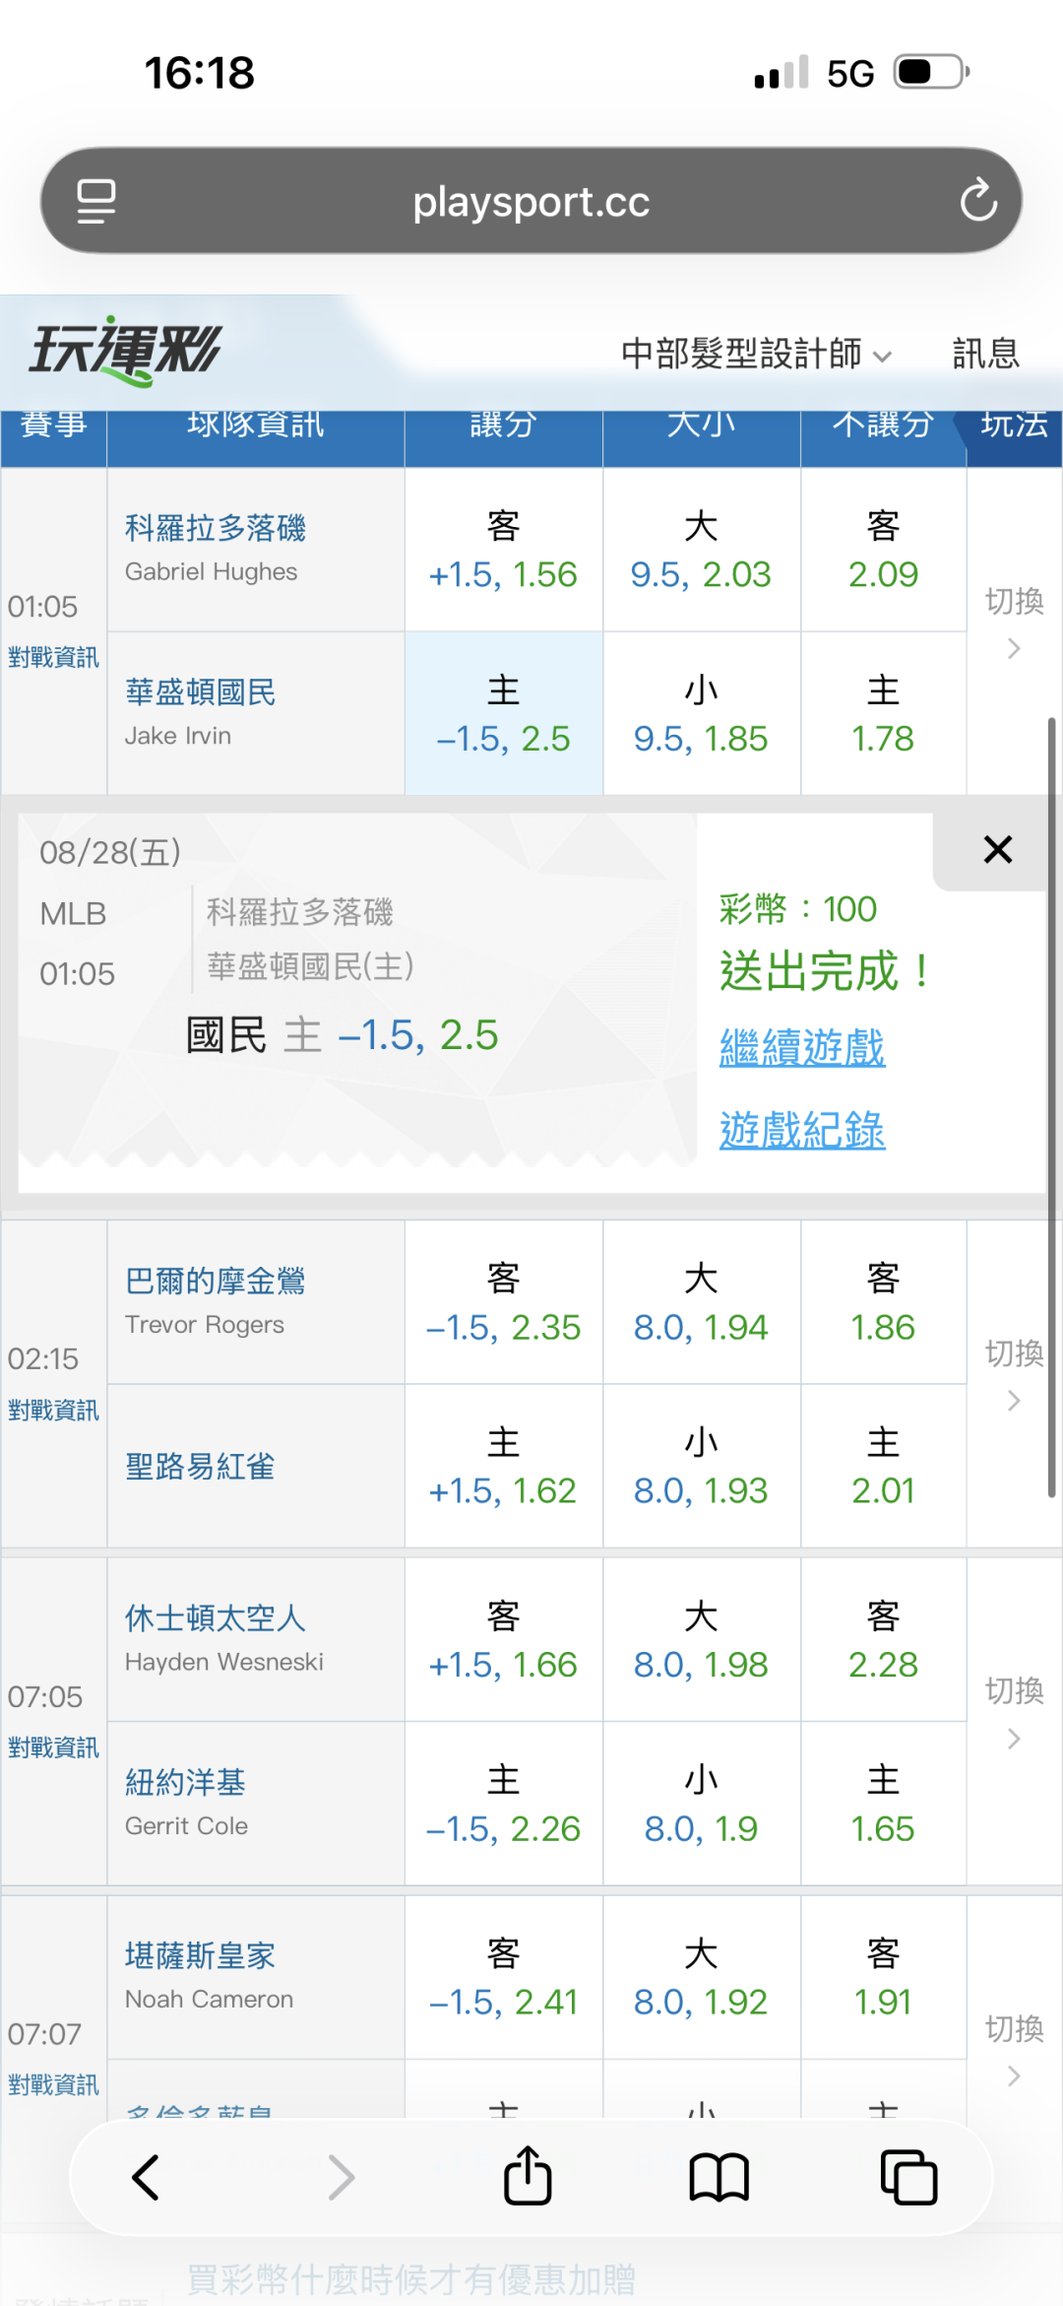The width and height of the screenshot is (1063, 2306).
Task: Open the Safari share sheet icon
Action: (x=528, y=2175)
